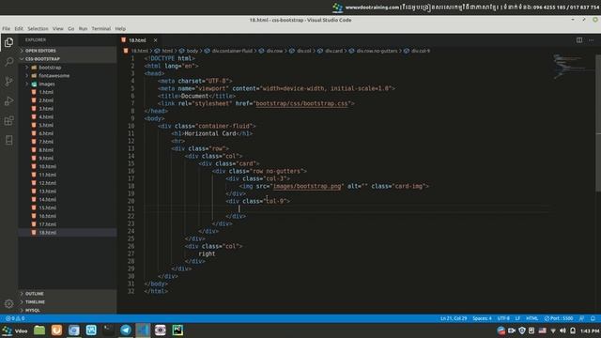Open the Selection menu
This screenshot has height=338, width=601.
pyautogui.click(x=38, y=29)
